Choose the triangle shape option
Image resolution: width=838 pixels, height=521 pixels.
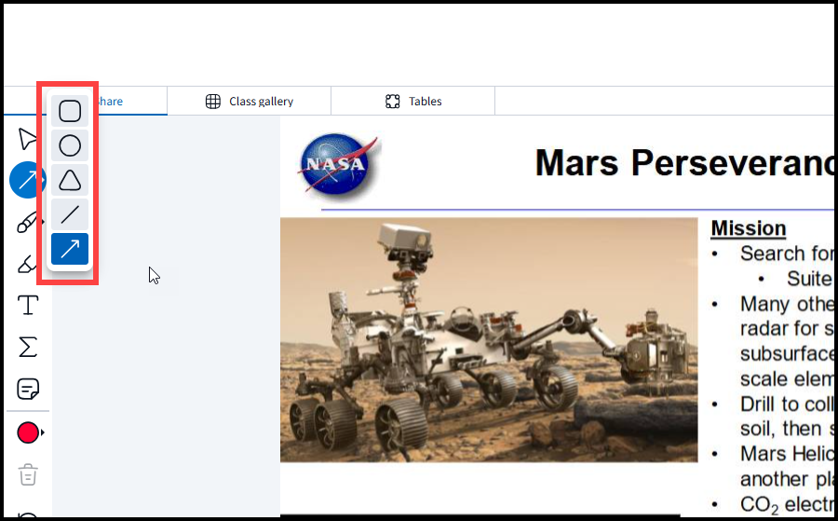[70, 180]
